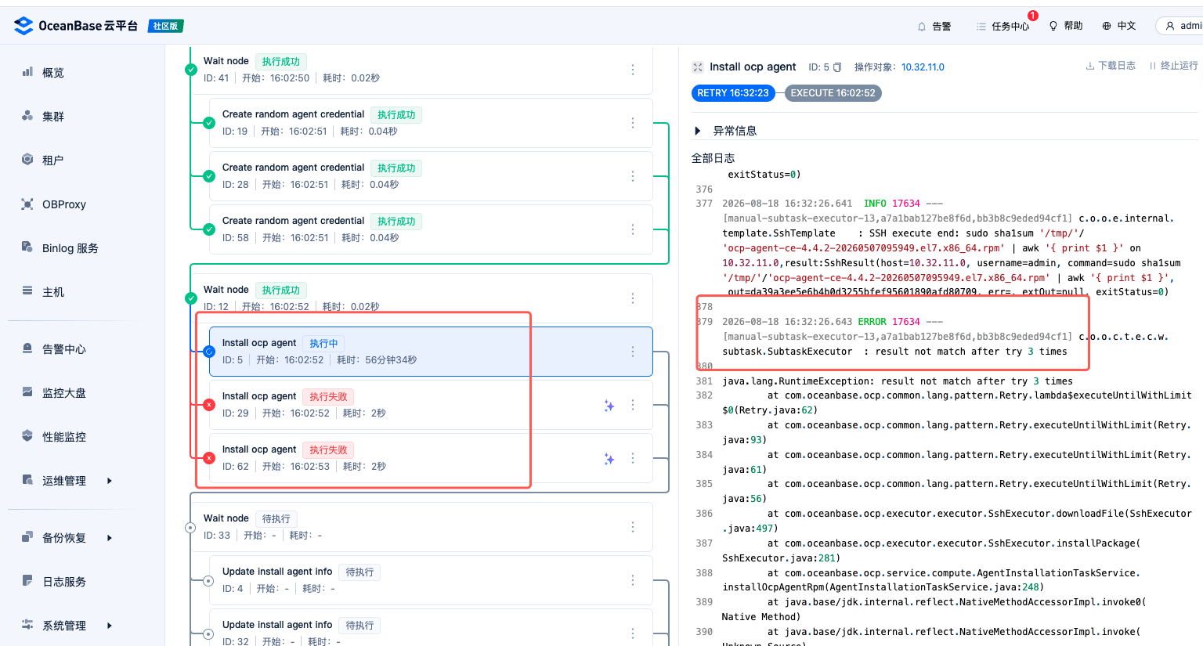Select the EXECUTE 16:02:52 tab
This screenshot has width=1203, height=646.
833,93
